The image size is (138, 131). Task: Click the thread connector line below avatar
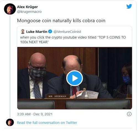pos(10,67)
